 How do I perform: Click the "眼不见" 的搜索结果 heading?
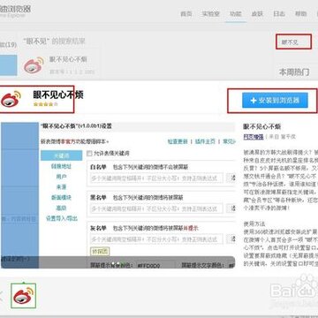[54, 41]
